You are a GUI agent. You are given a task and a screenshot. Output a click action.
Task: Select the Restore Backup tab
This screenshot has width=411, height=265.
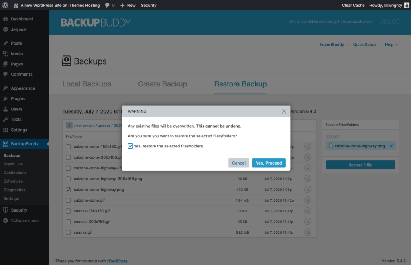(240, 84)
